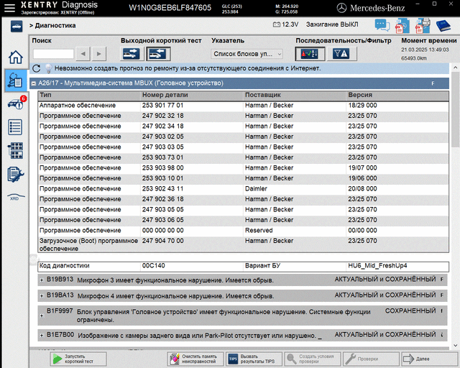Click the PDF export with clock icon
The image size is (460, 368).
402,25
